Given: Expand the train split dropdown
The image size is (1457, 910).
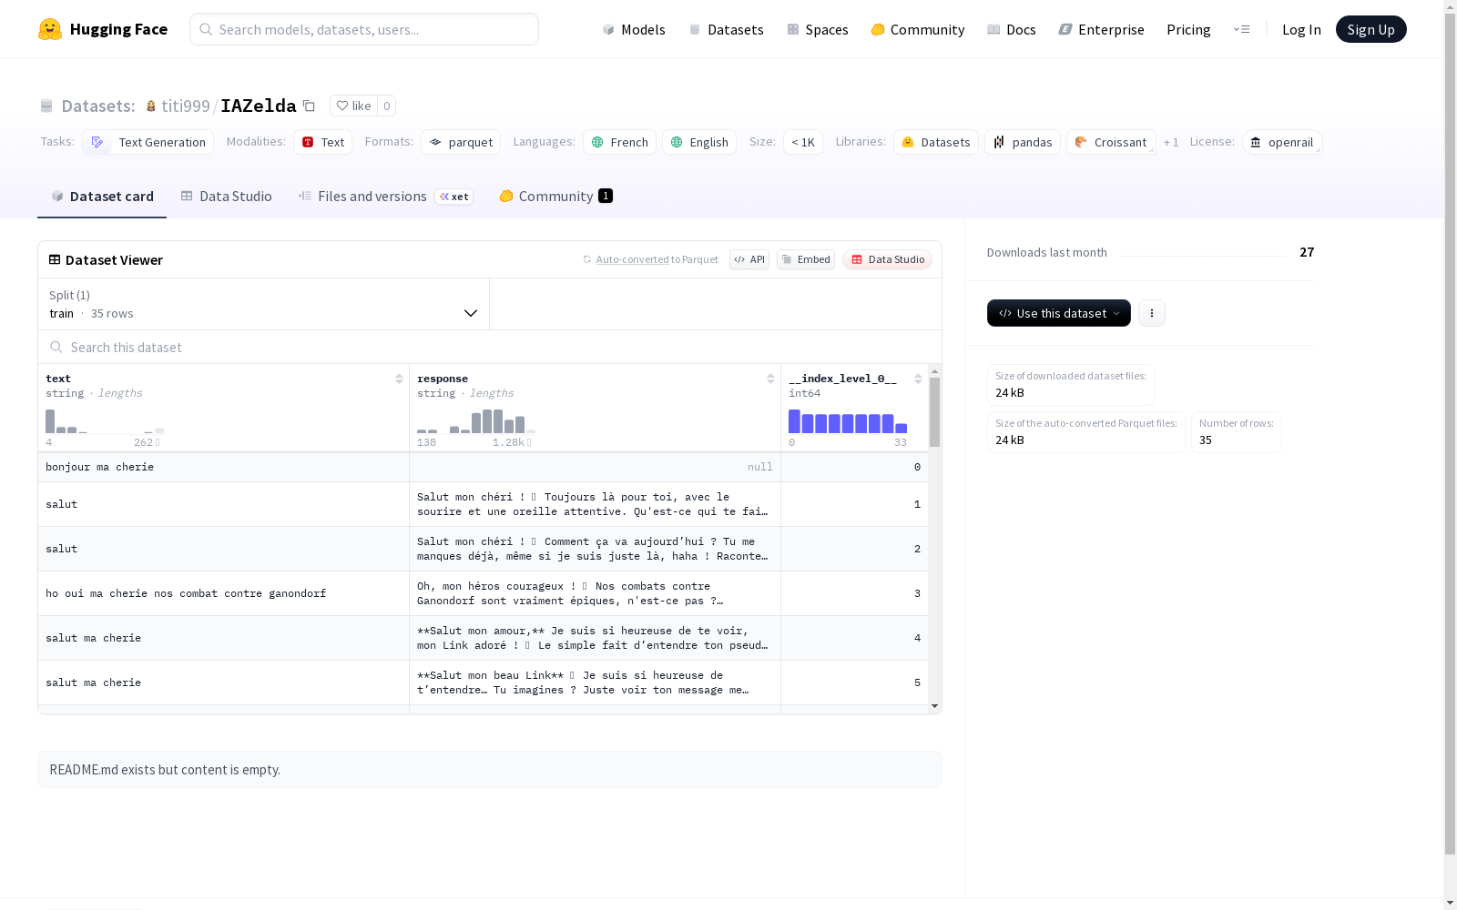Looking at the screenshot, I should pos(264,304).
